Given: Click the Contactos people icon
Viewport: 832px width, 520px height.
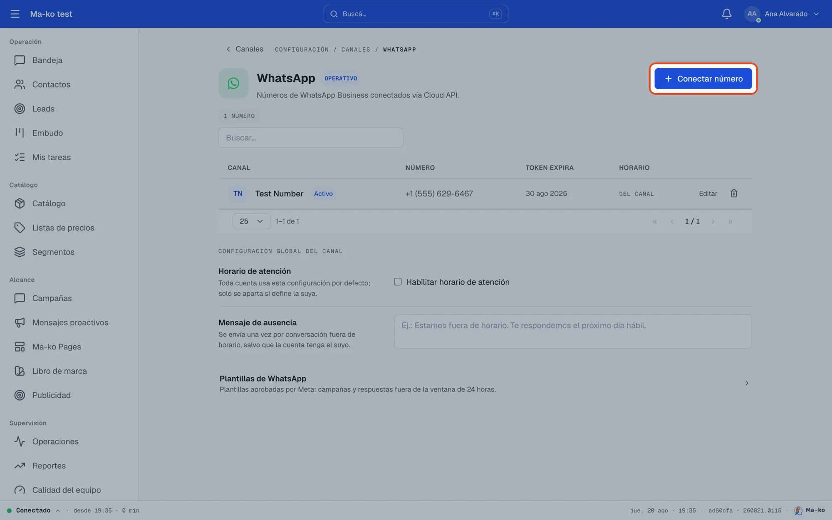Looking at the screenshot, I should click(20, 84).
